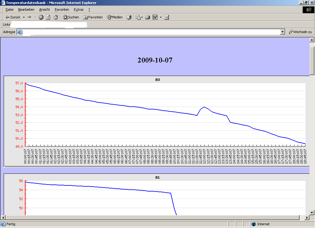Open the Ansicht menu
Image resolution: width=315 pixels, height=228 pixels.
click(x=44, y=9)
